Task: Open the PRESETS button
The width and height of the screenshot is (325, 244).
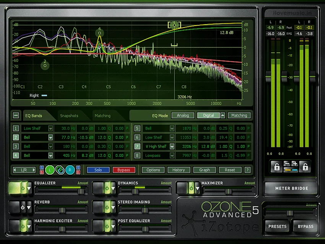Action: tap(277, 226)
